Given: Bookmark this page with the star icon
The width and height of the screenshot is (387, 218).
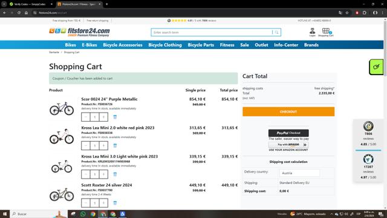Looking at the screenshot, I should [x=347, y=13].
